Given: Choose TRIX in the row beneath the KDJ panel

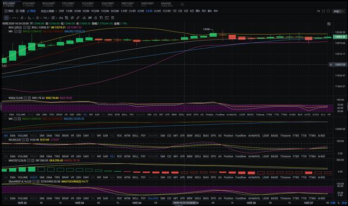Looking at the screenshot, I should point(57,157).
